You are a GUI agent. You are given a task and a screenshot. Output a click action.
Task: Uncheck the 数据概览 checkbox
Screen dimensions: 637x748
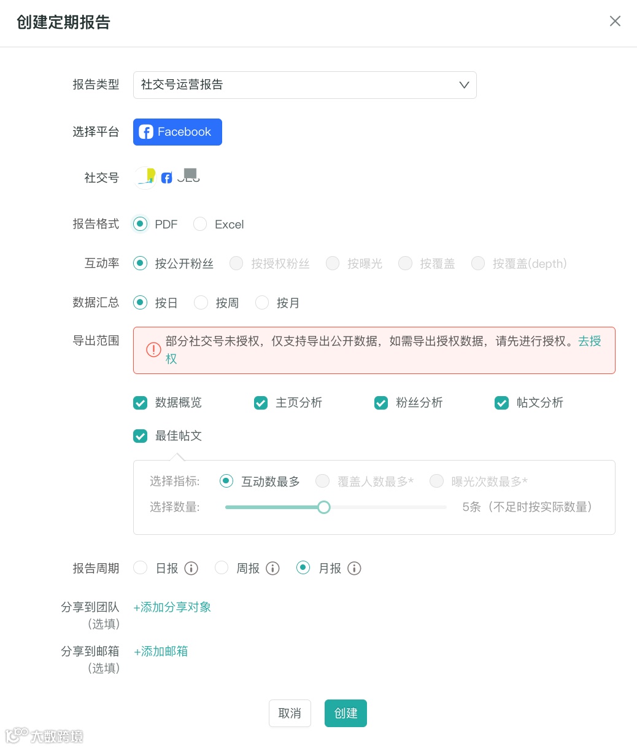[x=141, y=403]
